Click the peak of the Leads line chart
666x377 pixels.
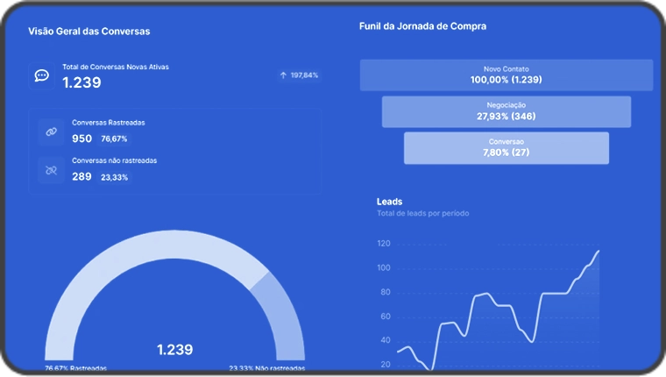599,252
